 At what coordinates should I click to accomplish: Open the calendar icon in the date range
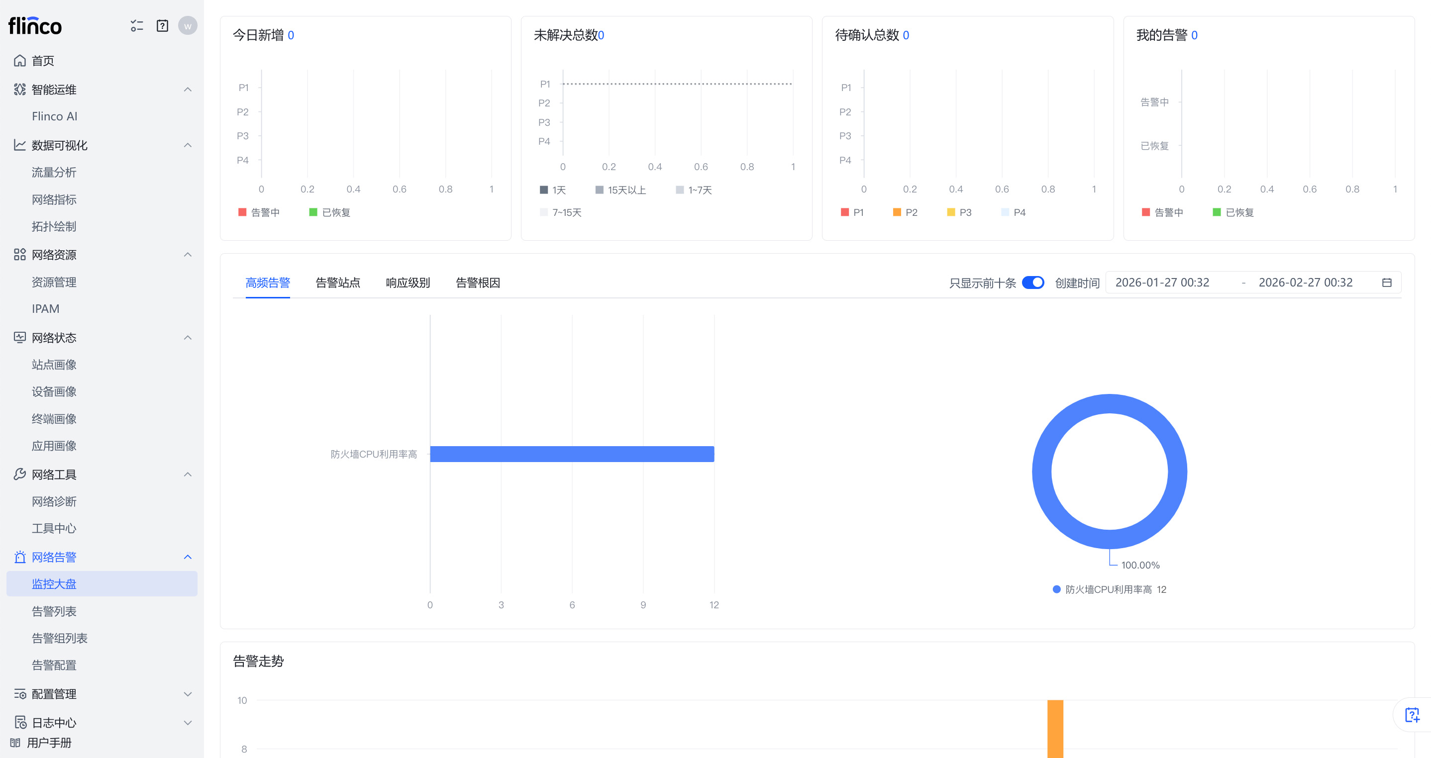pyautogui.click(x=1387, y=283)
